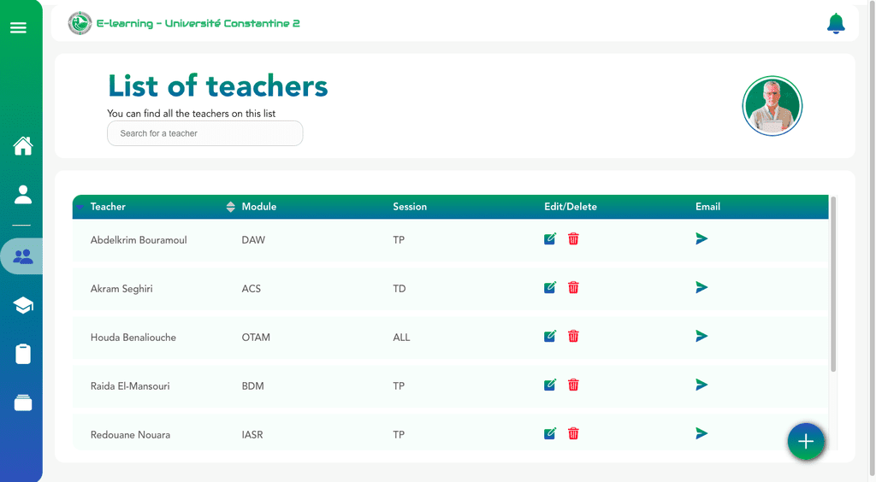Image resolution: width=876 pixels, height=482 pixels.
Task: Open the stacked cards sidebar icon
Action: (x=23, y=403)
